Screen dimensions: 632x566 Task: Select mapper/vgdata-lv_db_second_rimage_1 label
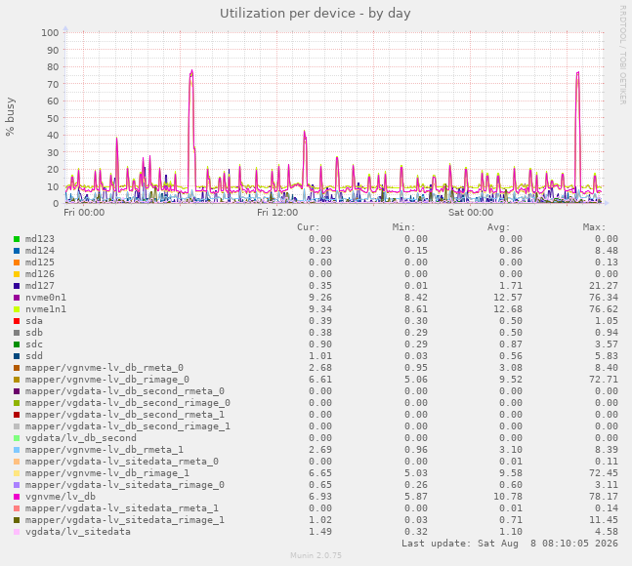[128, 426]
